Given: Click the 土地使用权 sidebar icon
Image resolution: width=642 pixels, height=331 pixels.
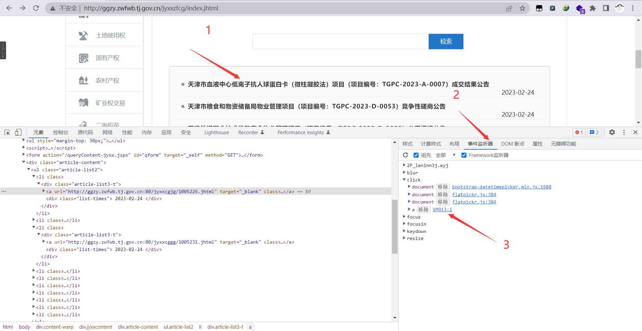Looking at the screenshot, I should click(x=83, y=35).
